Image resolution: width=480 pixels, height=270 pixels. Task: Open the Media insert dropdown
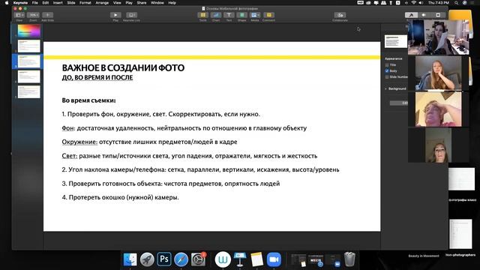pyautogui.click(x=255, y=15)
